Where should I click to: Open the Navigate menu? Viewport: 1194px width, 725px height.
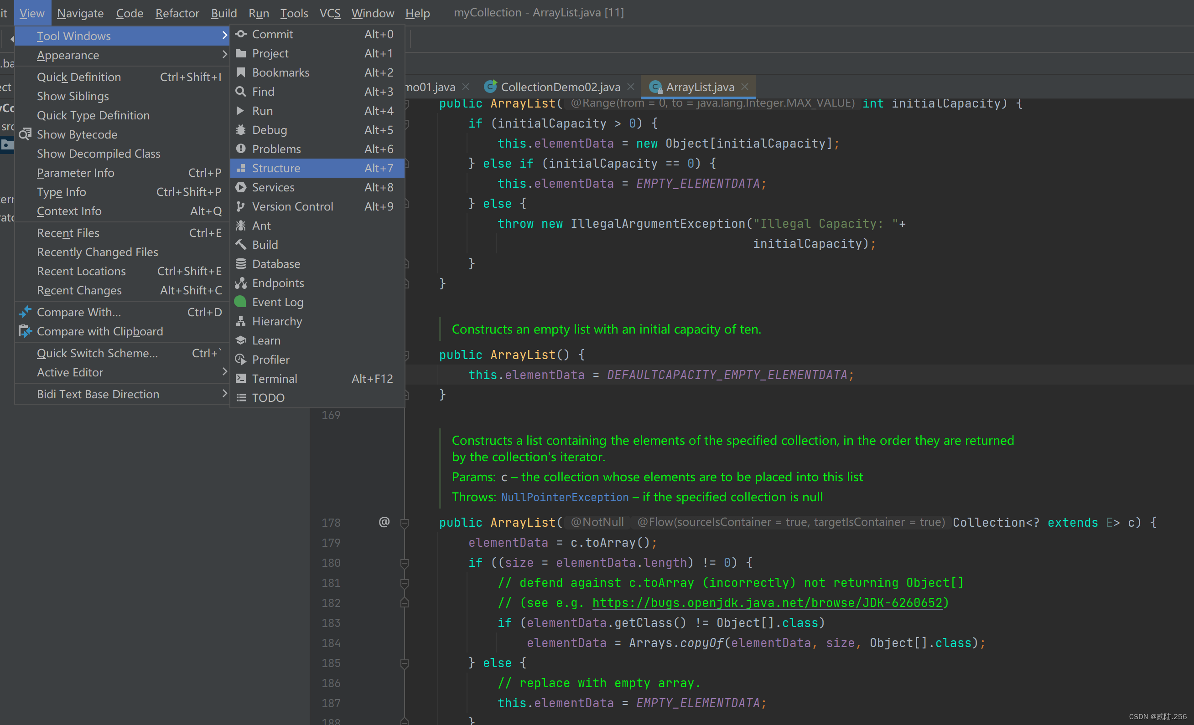[80, 13]
